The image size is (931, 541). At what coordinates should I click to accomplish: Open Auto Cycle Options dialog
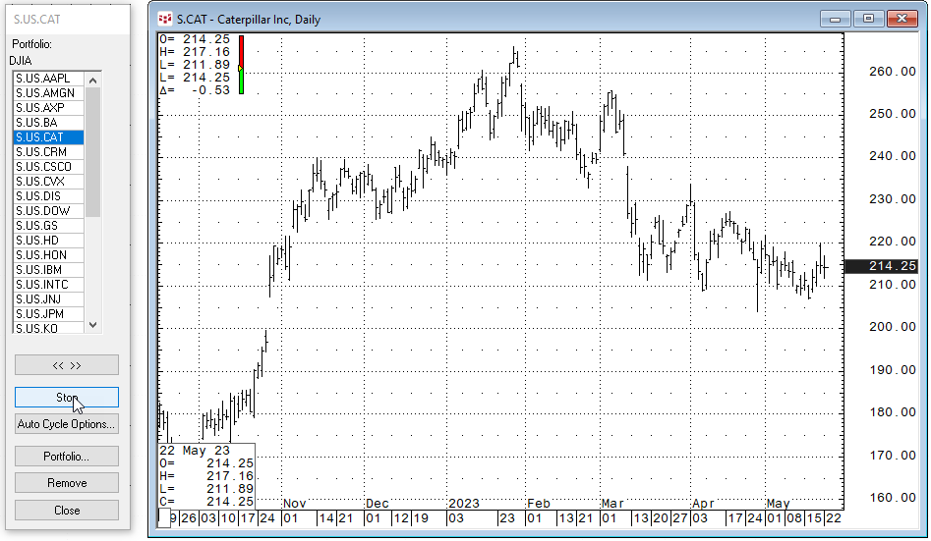67,424
